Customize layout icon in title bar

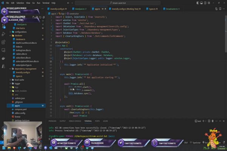(209, 3)
